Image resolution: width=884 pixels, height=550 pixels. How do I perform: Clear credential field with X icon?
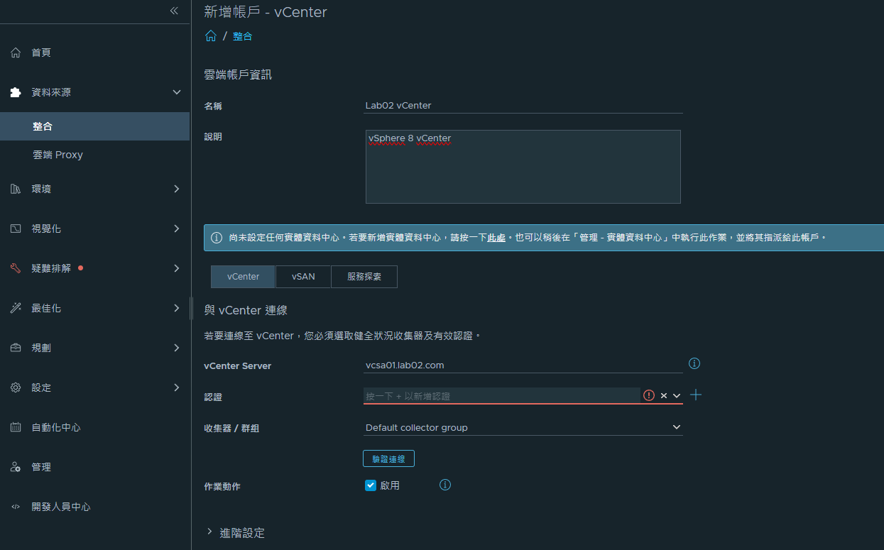tap(664, 395)
